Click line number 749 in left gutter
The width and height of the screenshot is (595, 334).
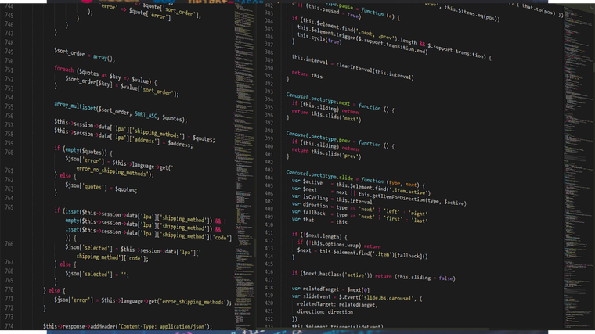click(x=9, y=52)
